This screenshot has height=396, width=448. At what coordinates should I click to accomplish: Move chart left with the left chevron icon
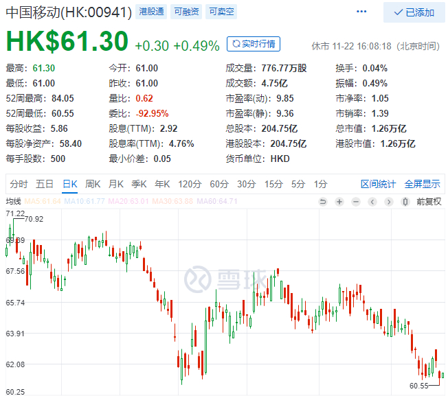click(372, 202)
